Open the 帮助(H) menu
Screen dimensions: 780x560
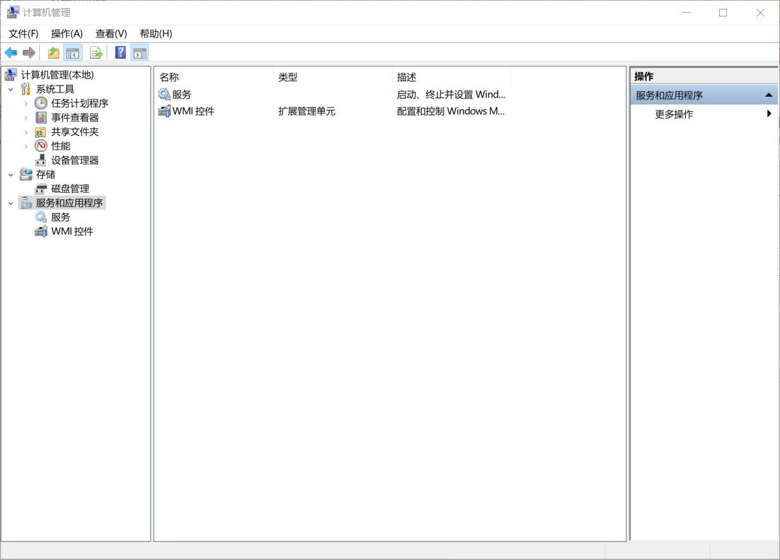point(156,34)
